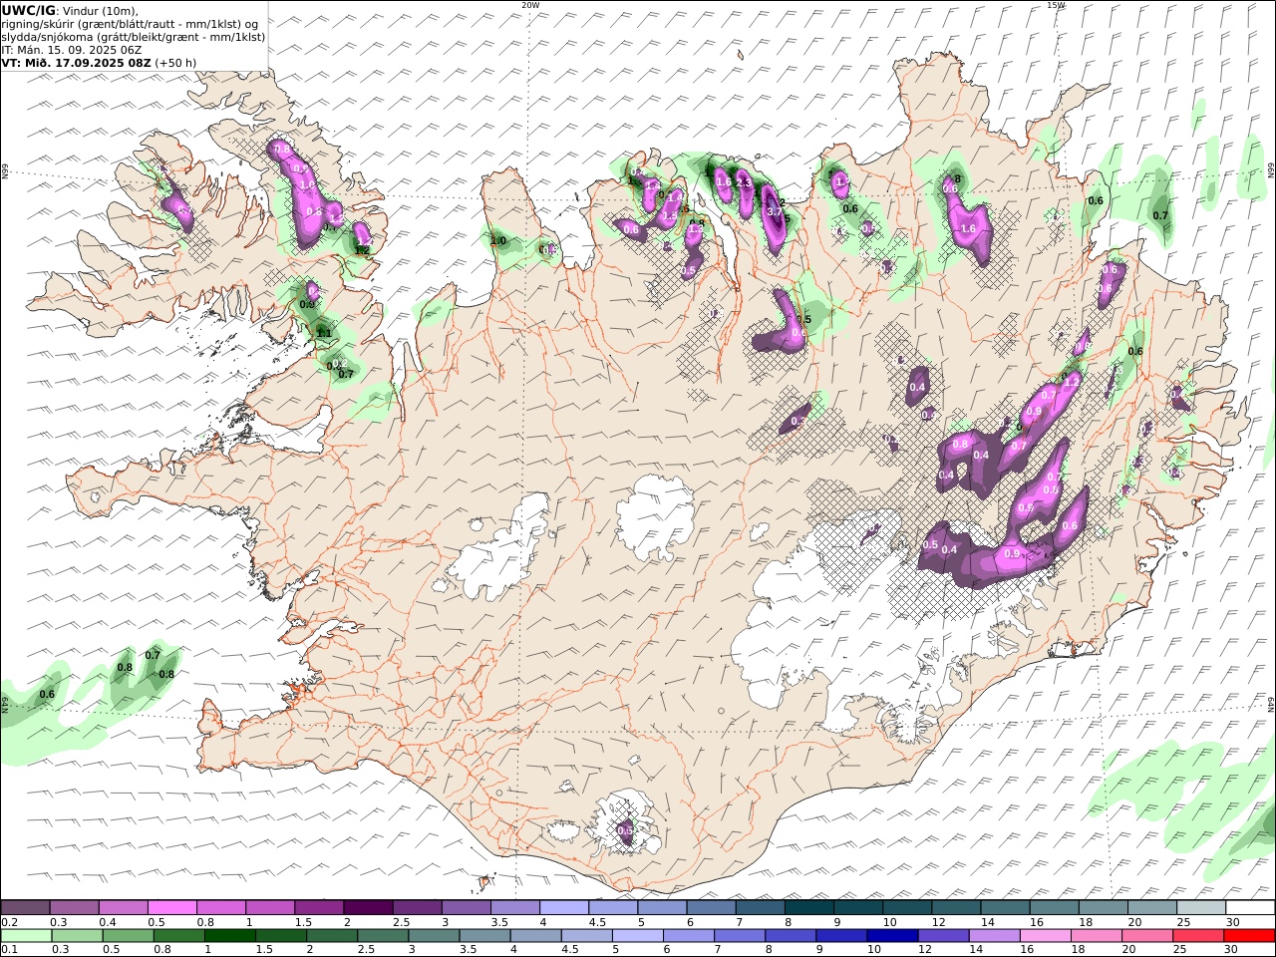This screenshot has height=957, width=1276.
Task: Pick the orchid swatch above upper-row label 0.8
Action: [x=221, y=907]
